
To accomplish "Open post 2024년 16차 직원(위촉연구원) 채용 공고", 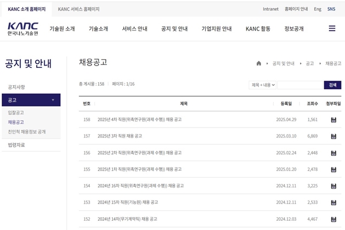I will point(141,186).
